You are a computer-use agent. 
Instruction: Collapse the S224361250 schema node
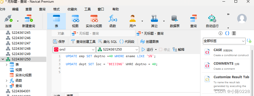click(x=3, y=59)
